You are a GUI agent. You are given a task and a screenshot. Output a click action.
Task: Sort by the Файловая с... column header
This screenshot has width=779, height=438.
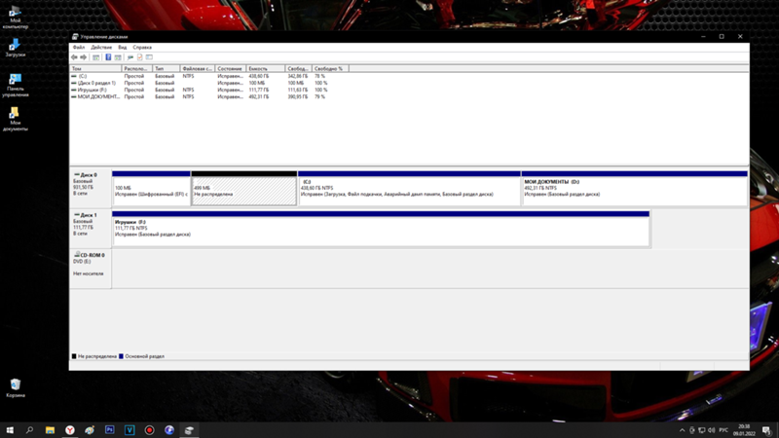[198, 68]
